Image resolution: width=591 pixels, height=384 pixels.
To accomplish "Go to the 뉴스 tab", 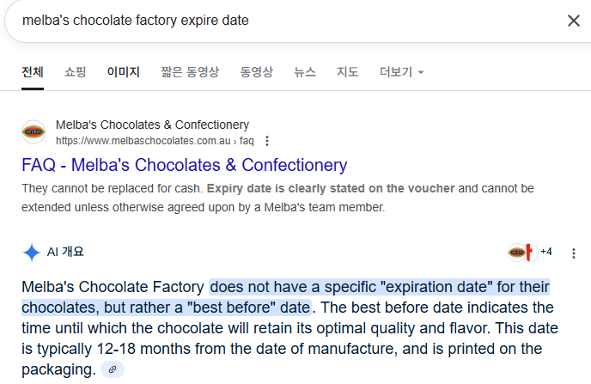I will click(305, 72).
